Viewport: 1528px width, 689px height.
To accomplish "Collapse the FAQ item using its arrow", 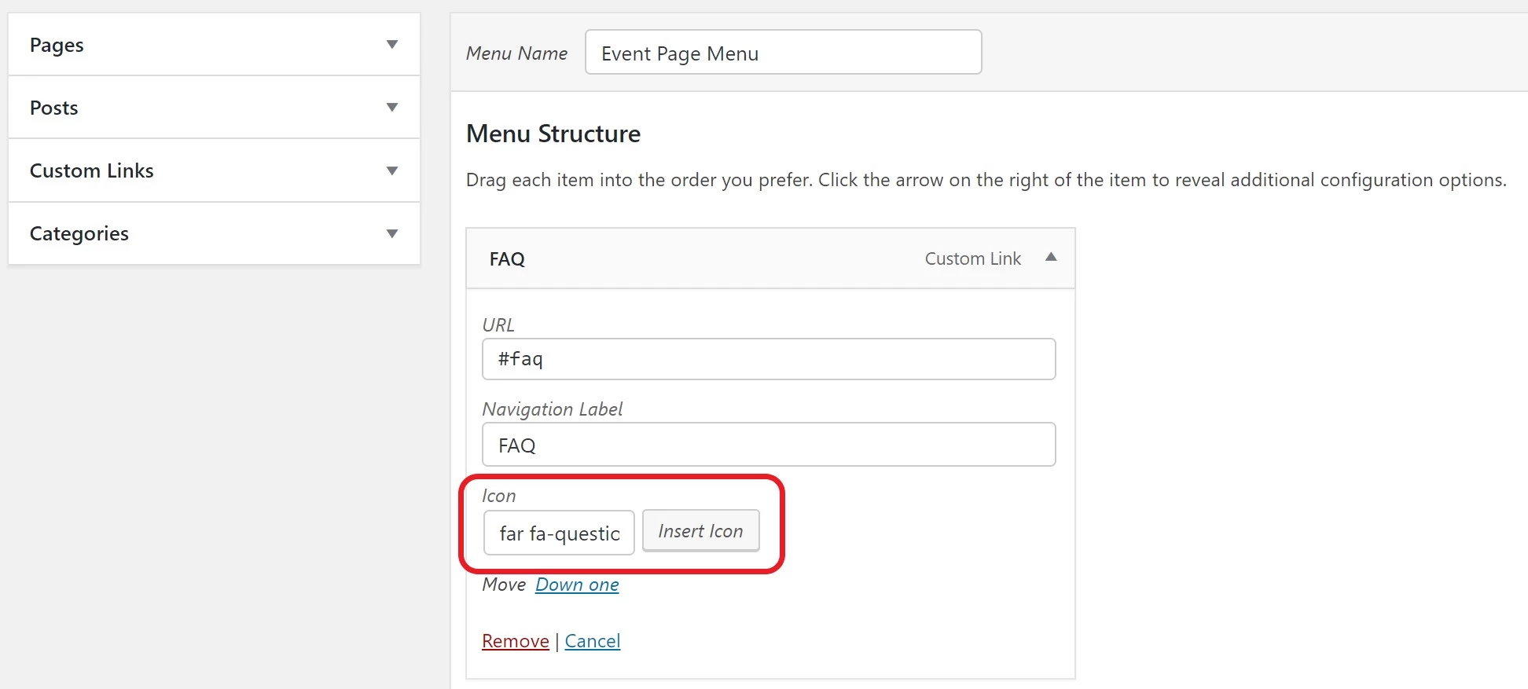I will pyautogui.click(x=1051, y=258).
